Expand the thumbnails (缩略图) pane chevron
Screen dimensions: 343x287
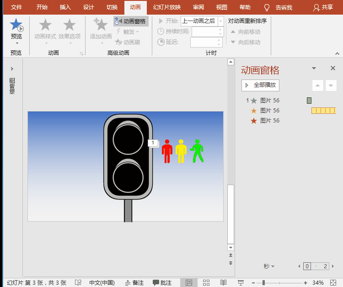point(12,69)
